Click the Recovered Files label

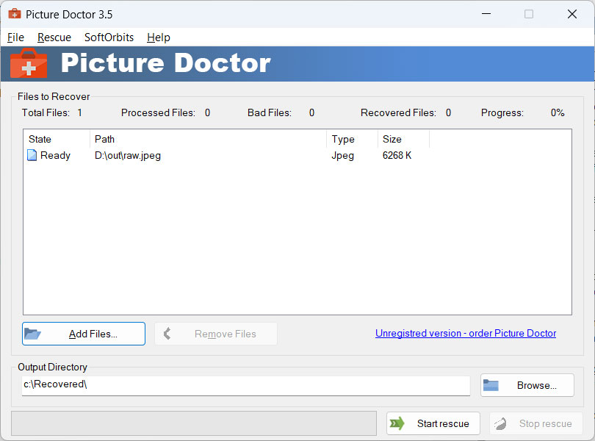398,112
